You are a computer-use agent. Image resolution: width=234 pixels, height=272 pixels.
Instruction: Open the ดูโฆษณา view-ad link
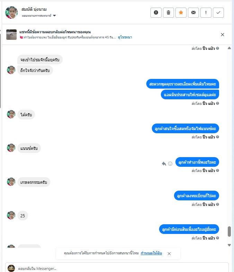(125, 37)
